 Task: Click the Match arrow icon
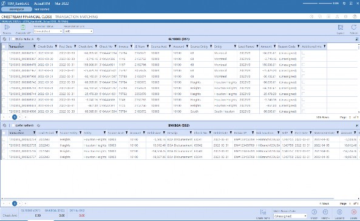(x=314, y=212)
